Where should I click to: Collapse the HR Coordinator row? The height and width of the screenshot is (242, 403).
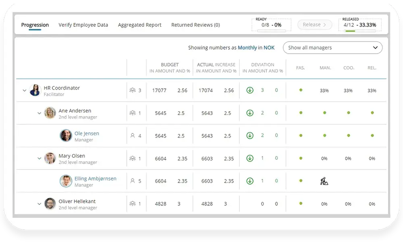pyautogui.click(x=25, y=90)
